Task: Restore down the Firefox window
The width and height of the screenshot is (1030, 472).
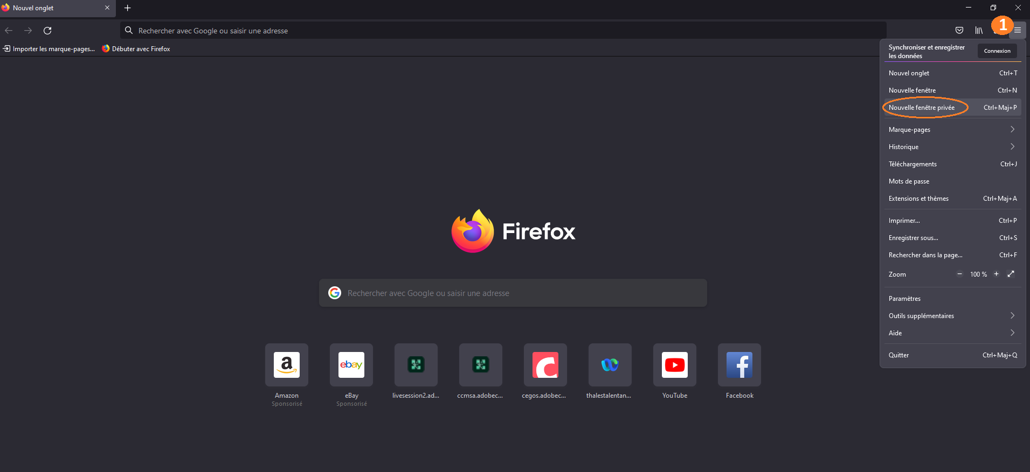Action: tap(993, 8)
